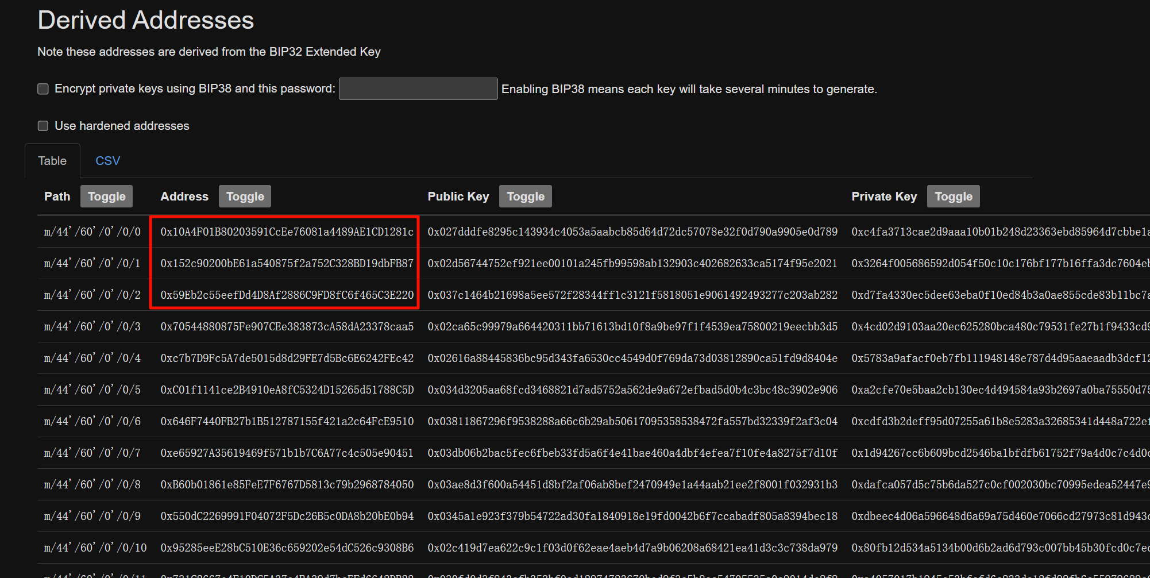Click address starting with 0x59Eb2c55
Image resolution: width=1150 pixels, height=578 pixels.
287,295
